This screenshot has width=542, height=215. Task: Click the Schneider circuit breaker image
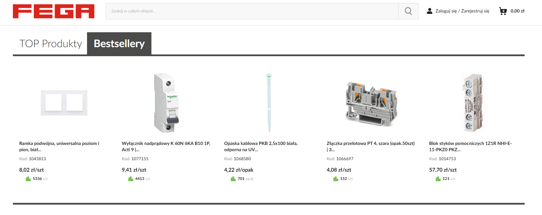coord(166,103)
